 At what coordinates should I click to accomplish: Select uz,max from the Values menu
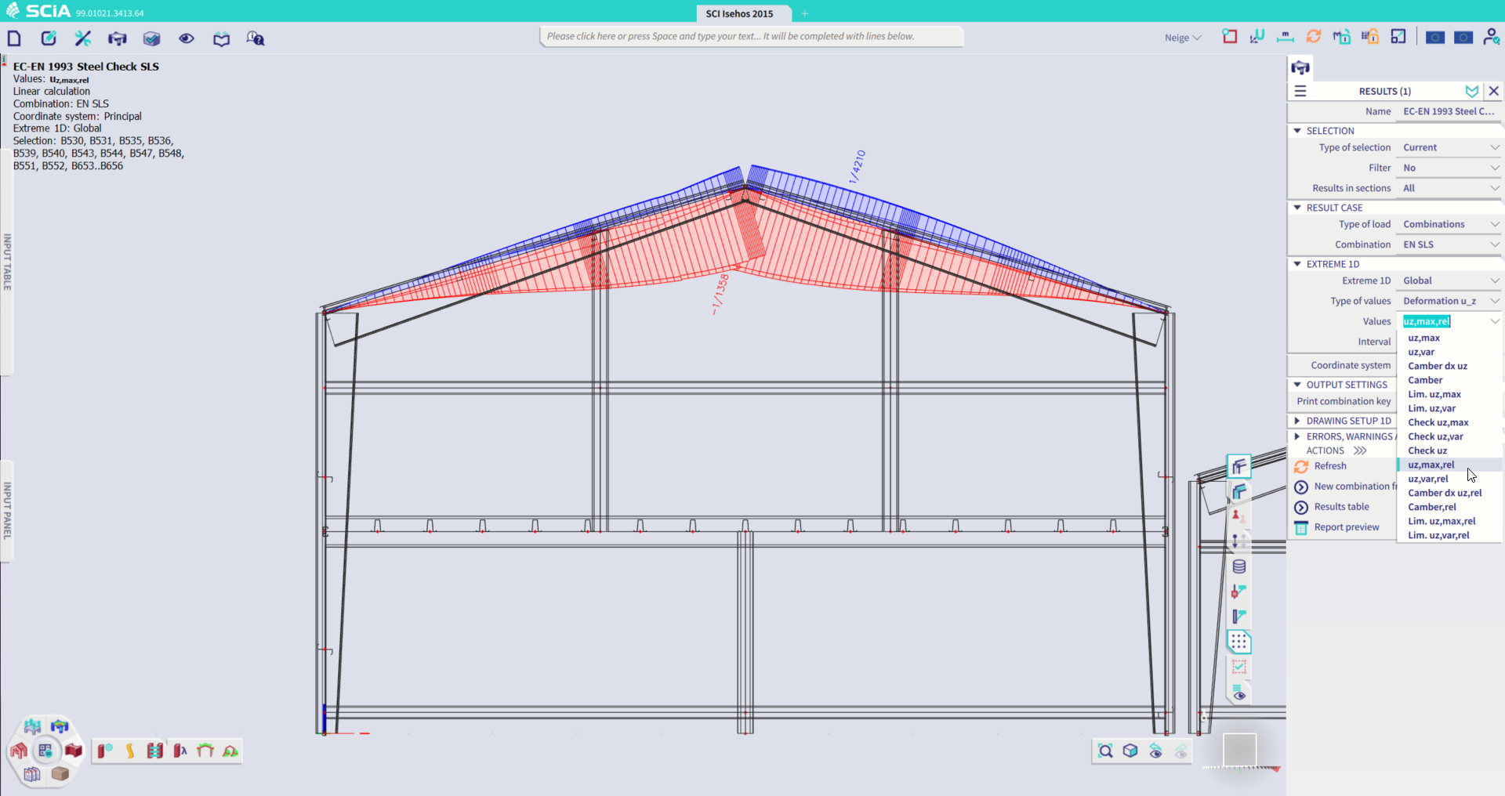[1423, 338]
